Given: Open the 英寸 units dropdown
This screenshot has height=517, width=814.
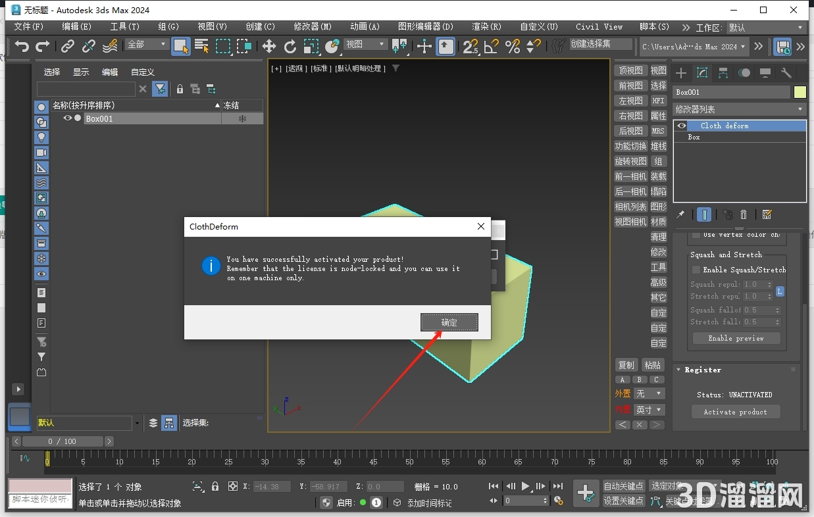Looking at the screenshot, I should coord(649,409).
